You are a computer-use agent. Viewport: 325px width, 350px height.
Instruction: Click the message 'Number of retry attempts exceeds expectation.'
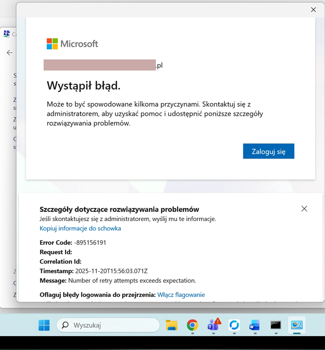132,281
